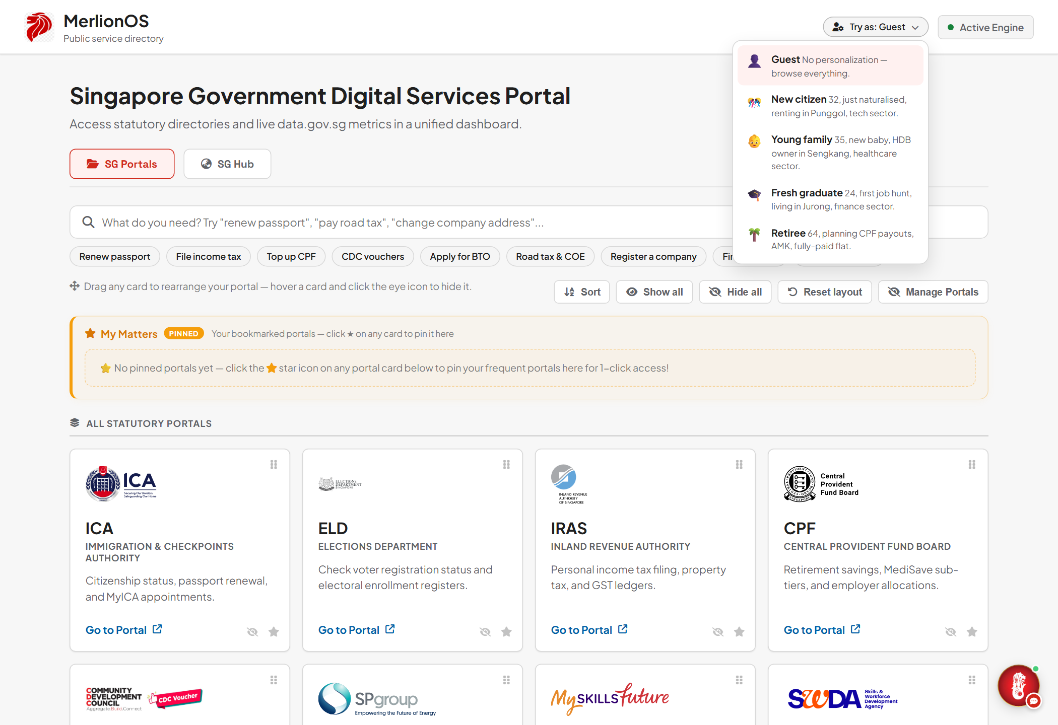Pin the ELD portal with star icon

(x=506, y=631)
